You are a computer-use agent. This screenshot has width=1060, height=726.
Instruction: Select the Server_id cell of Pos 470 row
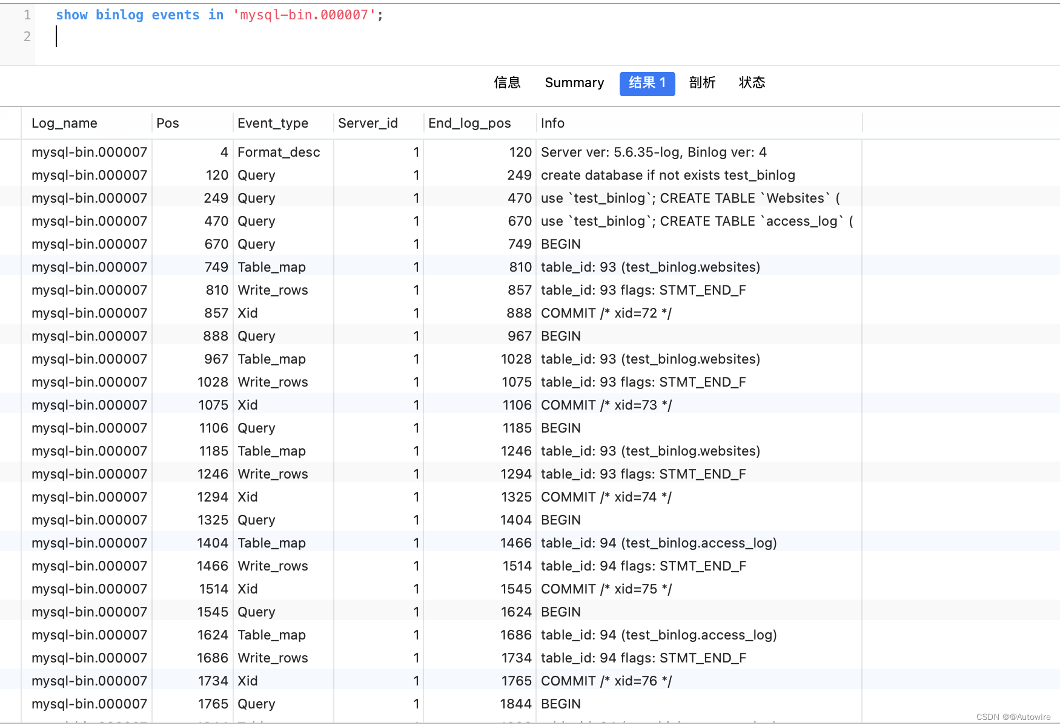[x=378, y=221]
